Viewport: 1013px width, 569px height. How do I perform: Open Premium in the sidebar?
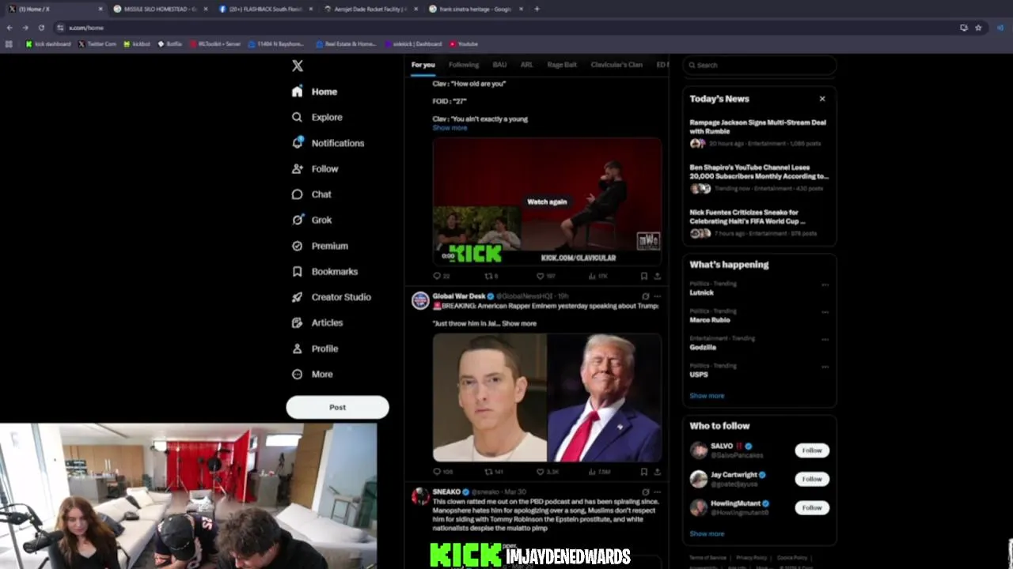(x=320, y=246)
